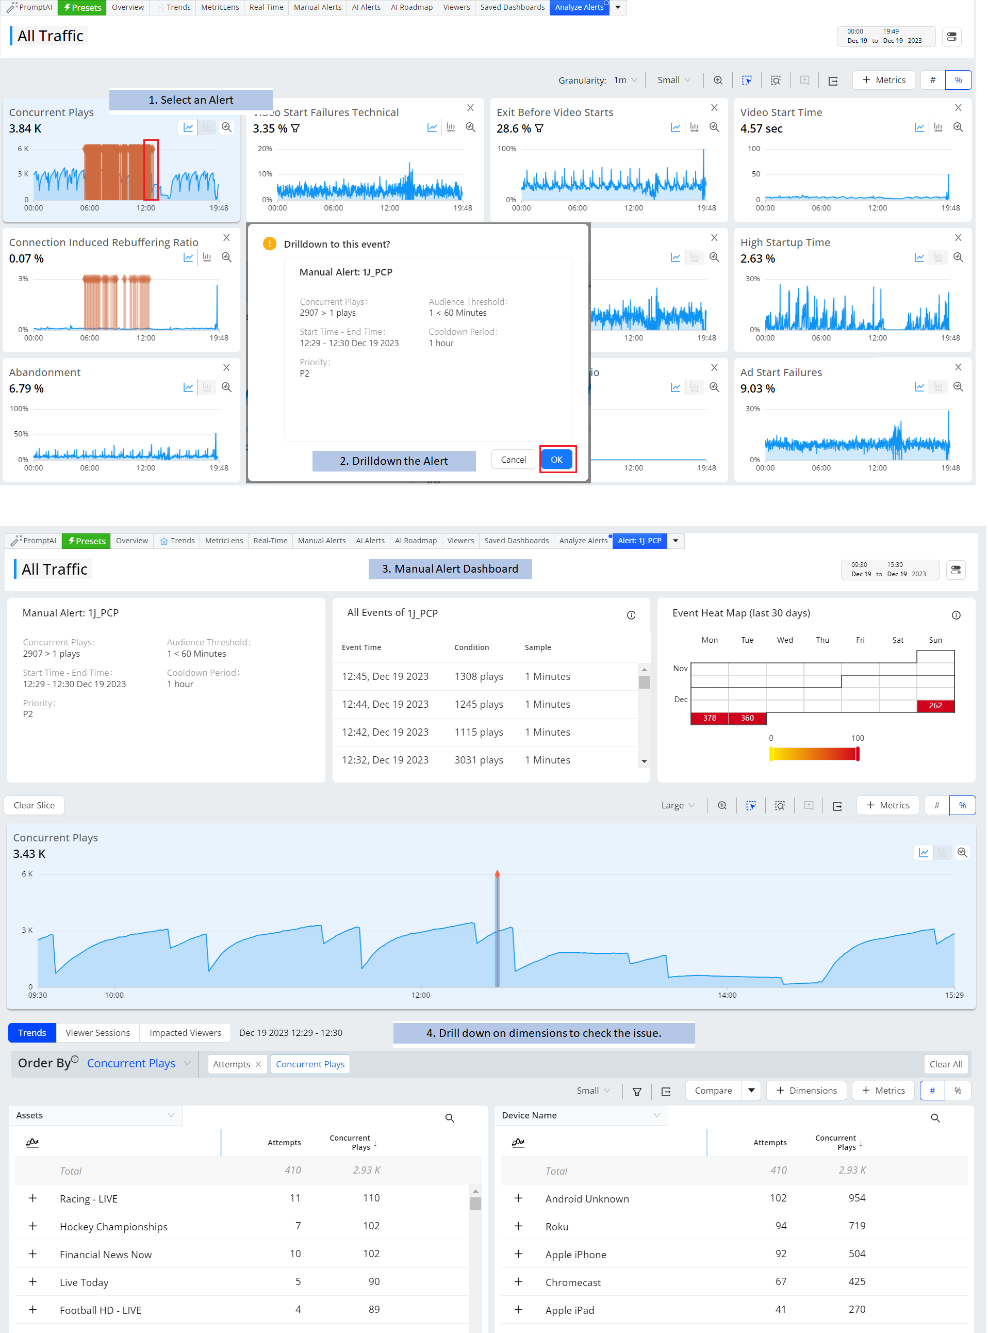Toggle percent view in top toolbar
This screenshot has height=1333, width=988.
[x=958, y=80]
